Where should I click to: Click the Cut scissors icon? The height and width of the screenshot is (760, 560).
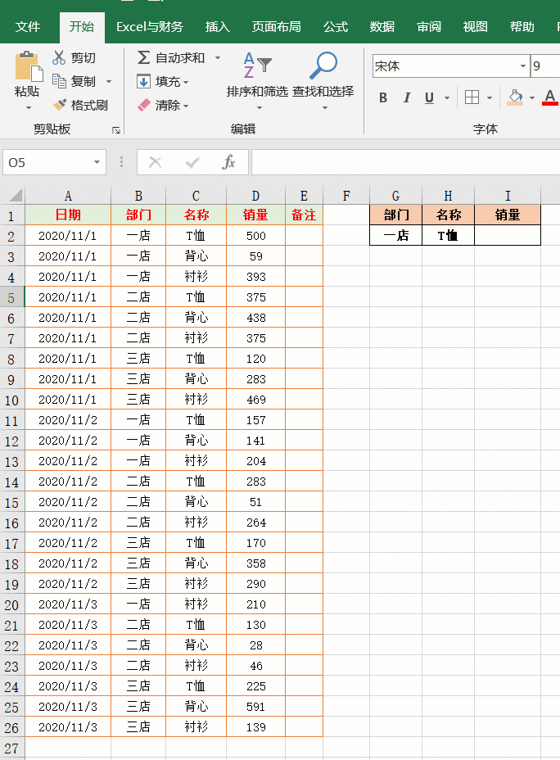[59, 57]
